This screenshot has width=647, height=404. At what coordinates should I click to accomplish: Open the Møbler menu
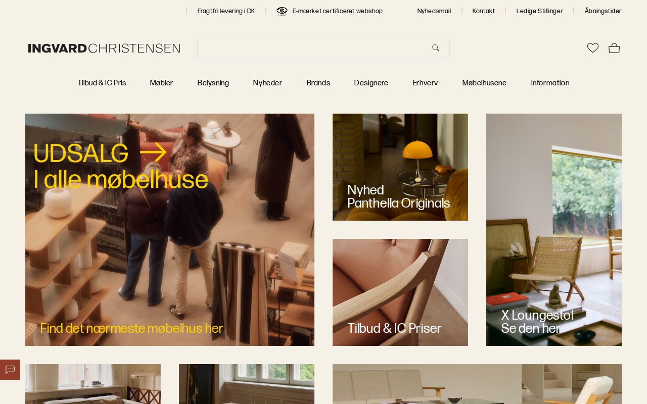161,83
